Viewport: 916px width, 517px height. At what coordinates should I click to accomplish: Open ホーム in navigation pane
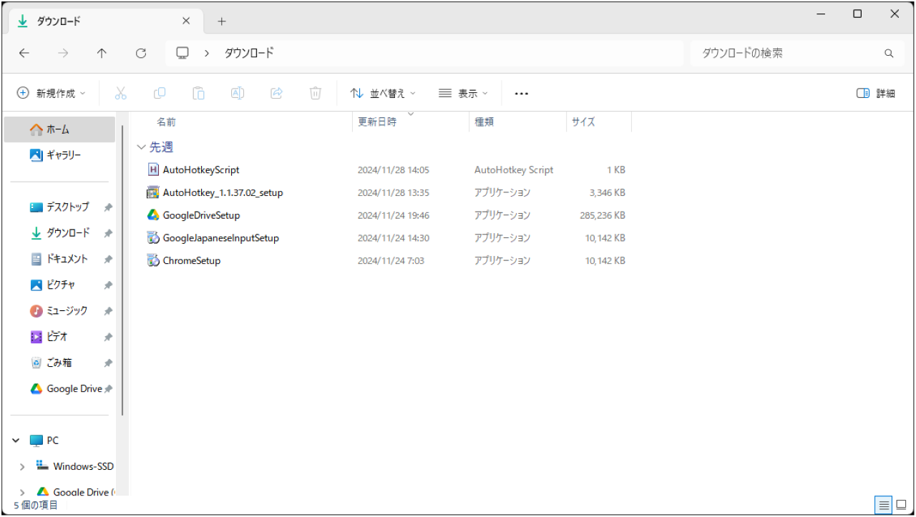59,129
